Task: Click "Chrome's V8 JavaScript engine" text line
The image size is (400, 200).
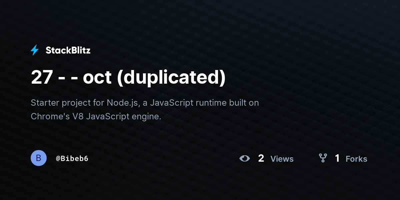Action: pyautogui.click(x=96, y=117)
